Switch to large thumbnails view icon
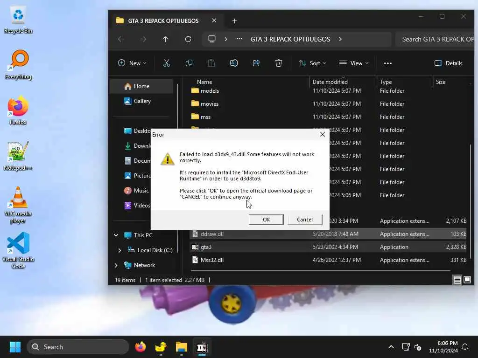Screen dimensions: 478x358 [467, 280]
